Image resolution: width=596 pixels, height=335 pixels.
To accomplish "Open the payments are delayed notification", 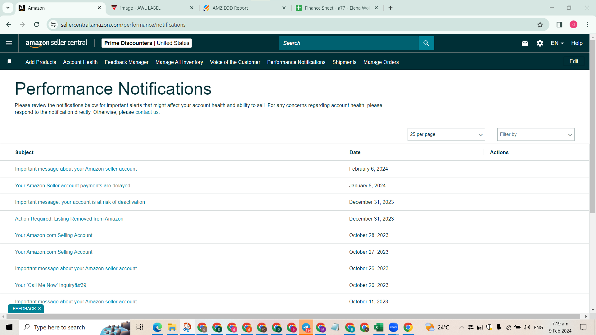I will point(73,186).
